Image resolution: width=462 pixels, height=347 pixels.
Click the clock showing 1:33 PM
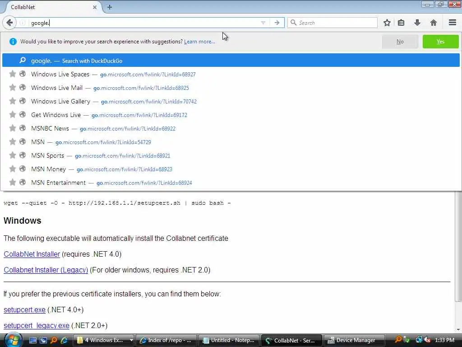tap(444, 340)
